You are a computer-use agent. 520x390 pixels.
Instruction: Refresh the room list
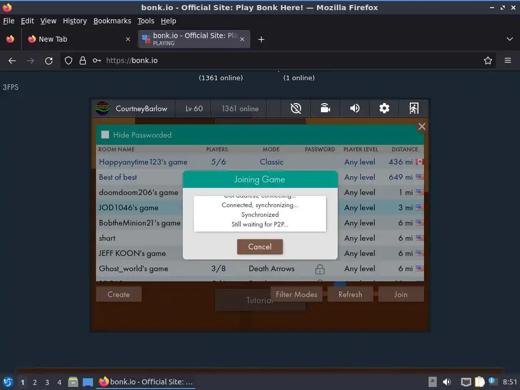pos(350,294)
